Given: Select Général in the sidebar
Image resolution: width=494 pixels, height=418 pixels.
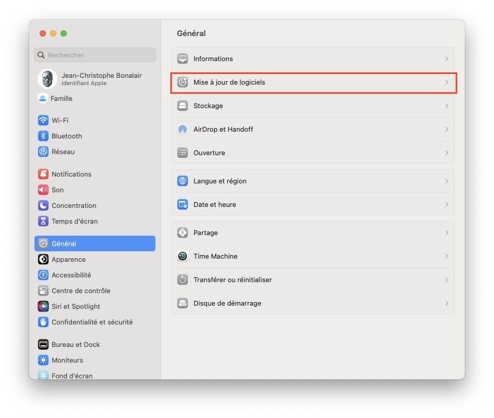Looking at the screenshot, I should click(x=95, y=243).
